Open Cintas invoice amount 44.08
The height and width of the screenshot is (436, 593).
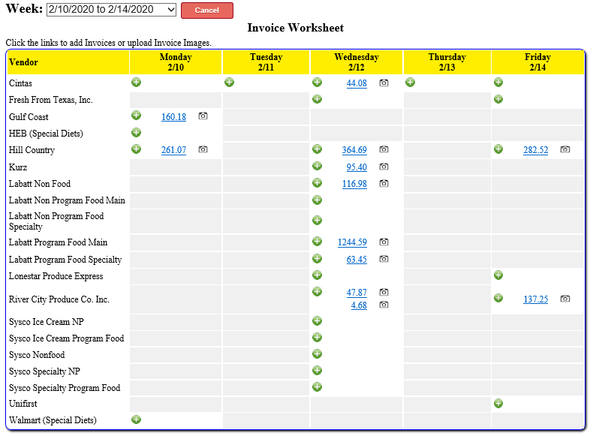click(357, 83)
